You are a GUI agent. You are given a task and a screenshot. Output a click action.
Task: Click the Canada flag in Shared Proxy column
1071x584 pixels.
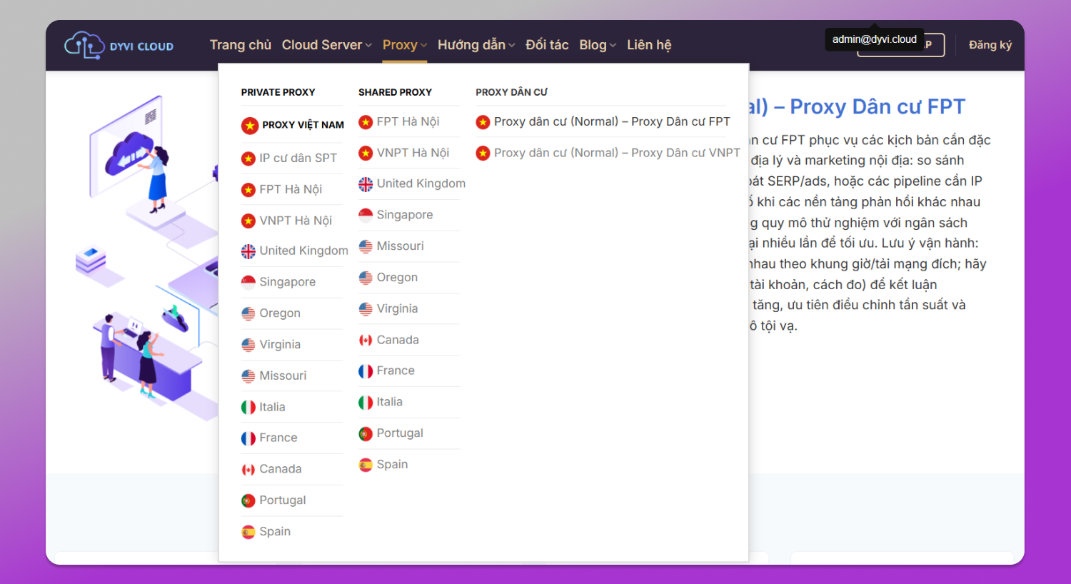(x=366, y=341)
